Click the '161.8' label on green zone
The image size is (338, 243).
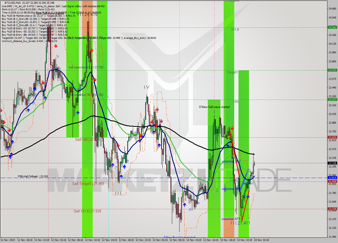point(235,30)
